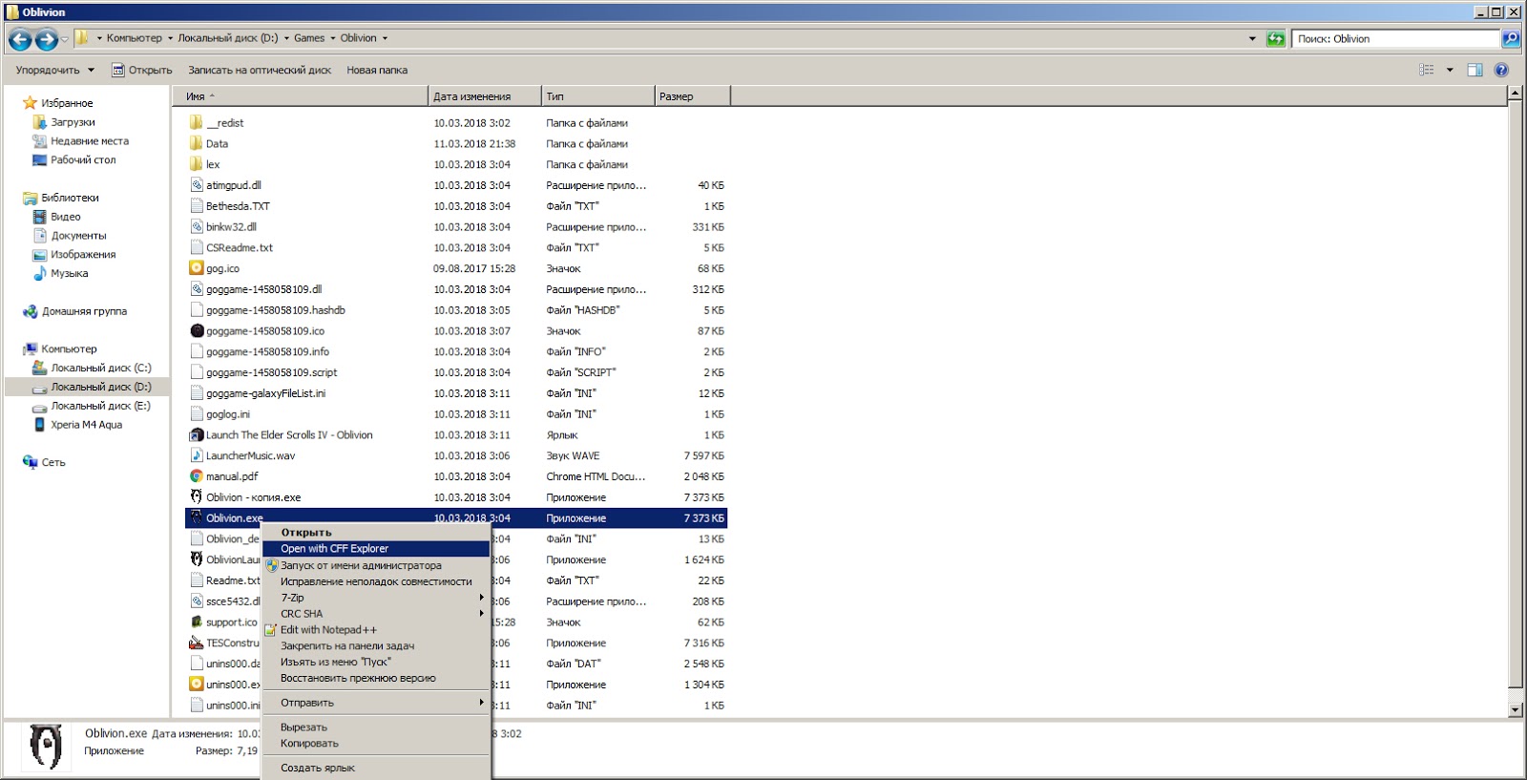Sort by the Дата изменения column header
The height and width of the screenshot is (780, 1527).
[x=485, y=96]
